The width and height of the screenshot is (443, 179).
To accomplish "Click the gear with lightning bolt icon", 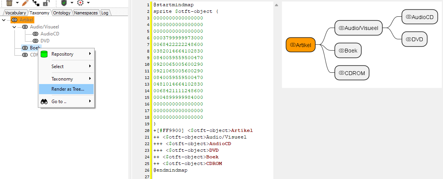I will [80, 3].
